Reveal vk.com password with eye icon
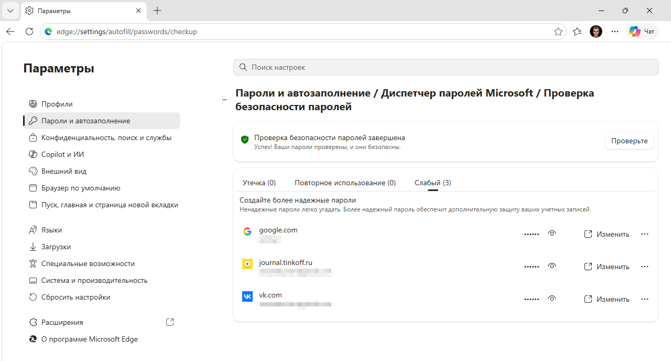The height and width of the screenshot is (361, 671). tap(551, 299)
